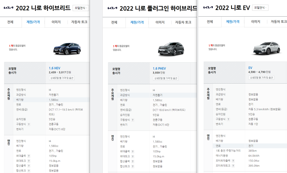
Task: Click the 에너지용량 row label
Action: pos(222,155)
